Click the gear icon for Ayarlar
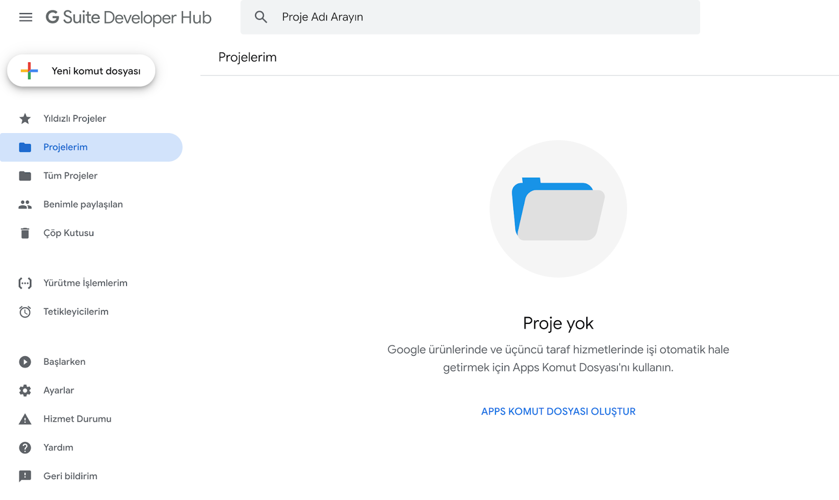The height and width of the screenshot is (500, 839). 25,390
